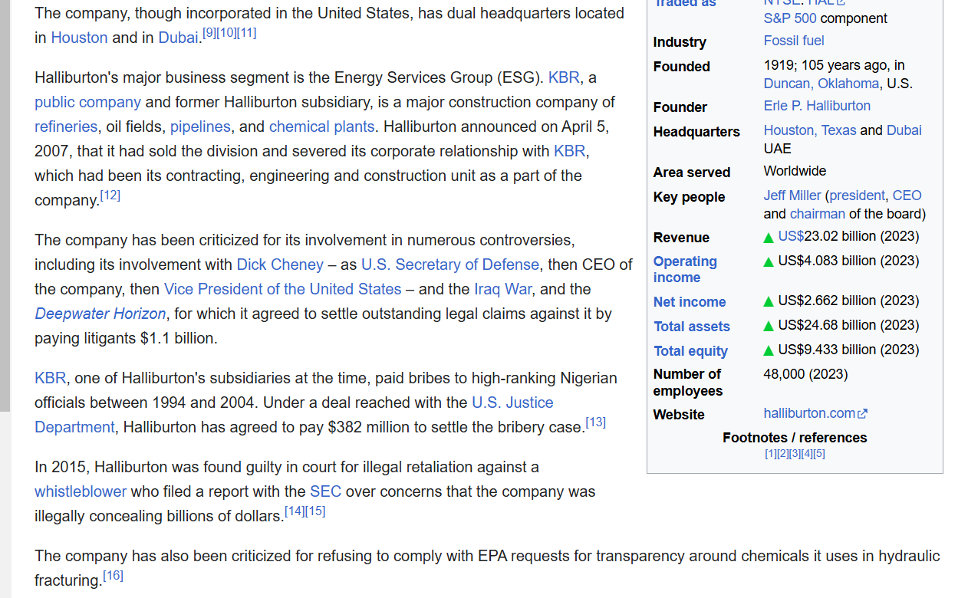Click the 'Industry' infobox label
The width and height of the screenshot is (968, 598).
680,42
